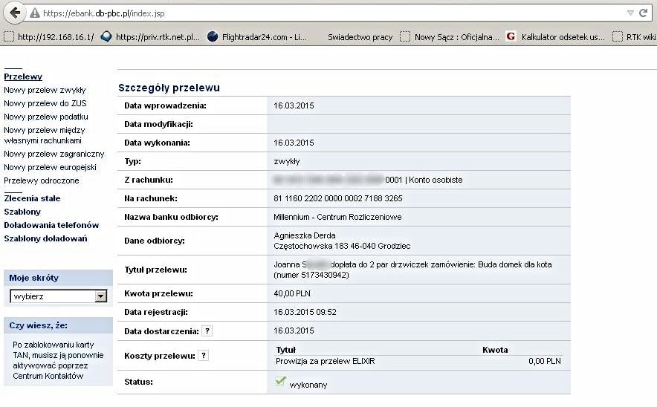Go to Szablony in the sidebar
This screenshot has width=657, height=407.
tap(22, 212)
